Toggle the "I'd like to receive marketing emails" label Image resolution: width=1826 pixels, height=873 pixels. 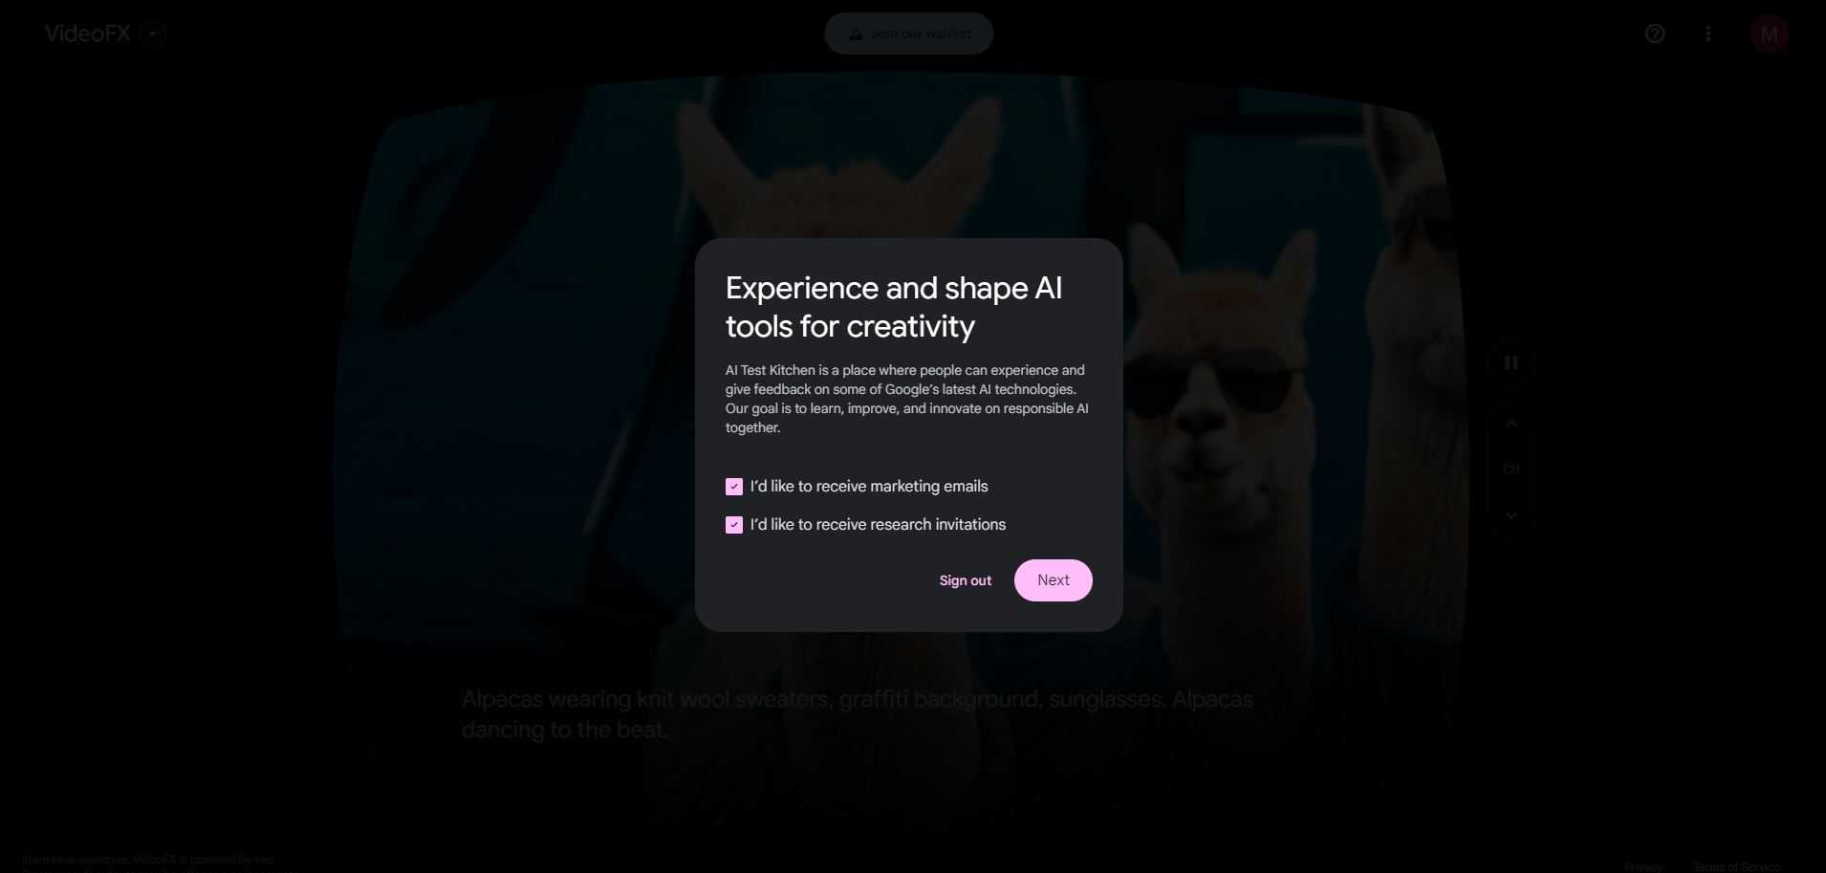(869, 487)
